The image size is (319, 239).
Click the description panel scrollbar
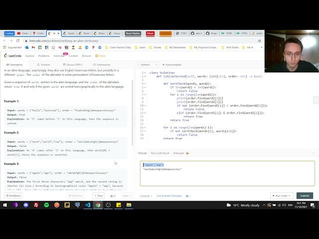[x=133, y=113]
